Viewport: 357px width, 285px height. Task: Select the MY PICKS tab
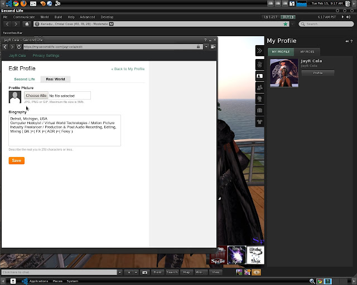(x=307, y=52)
